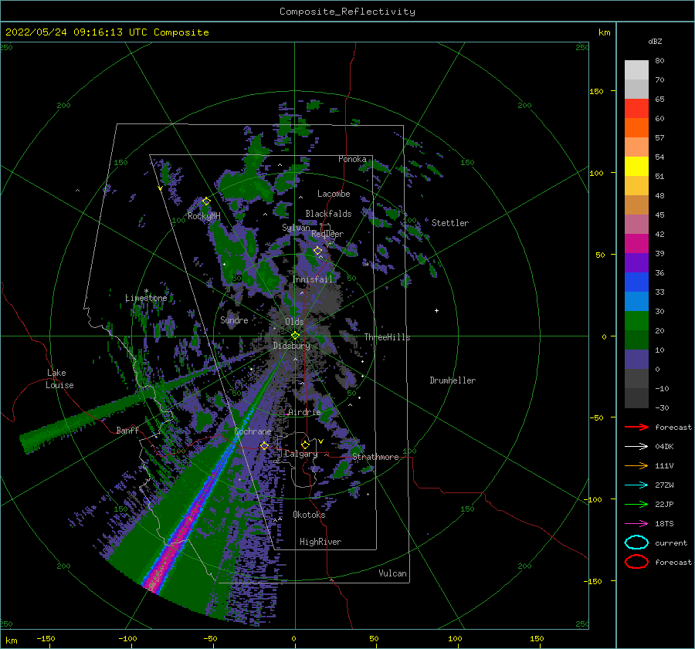Click the Banff label
This screenshot has height=649, width=695.
(x=127, y=430)
